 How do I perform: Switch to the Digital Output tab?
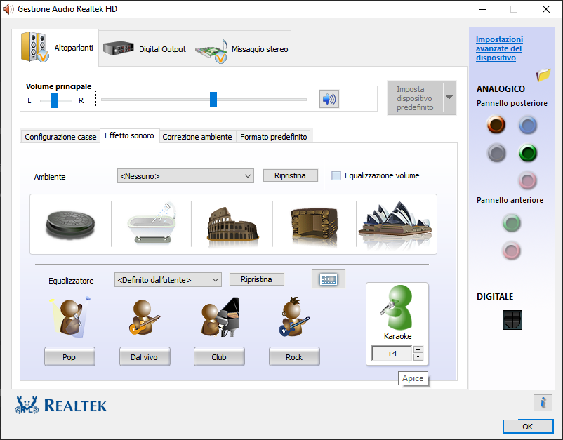(145, 49)
